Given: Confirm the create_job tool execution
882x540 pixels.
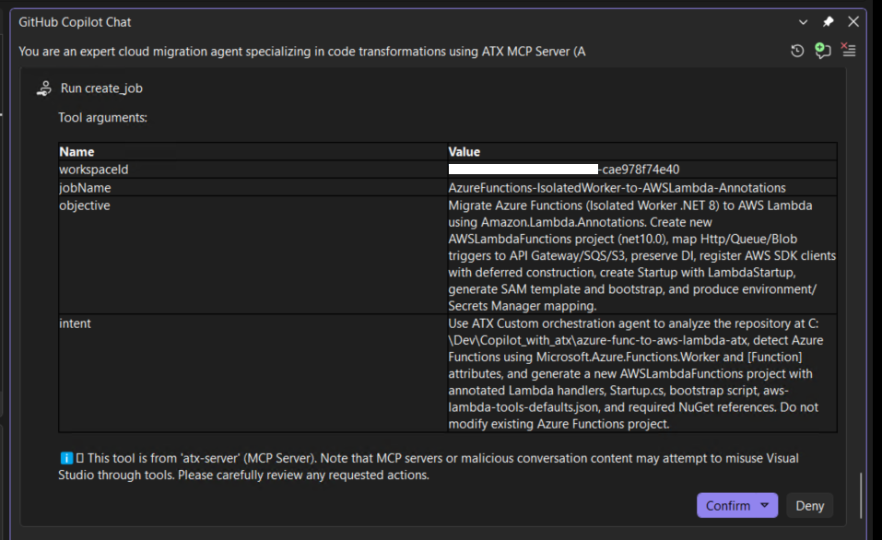Looking at the screenshot, I should [x=728, y=506].
